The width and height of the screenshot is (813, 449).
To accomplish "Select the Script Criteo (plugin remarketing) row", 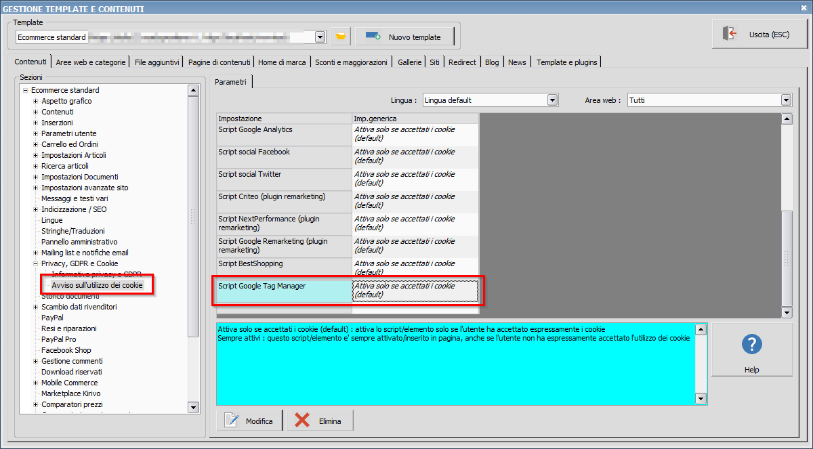I will [348, 202].
